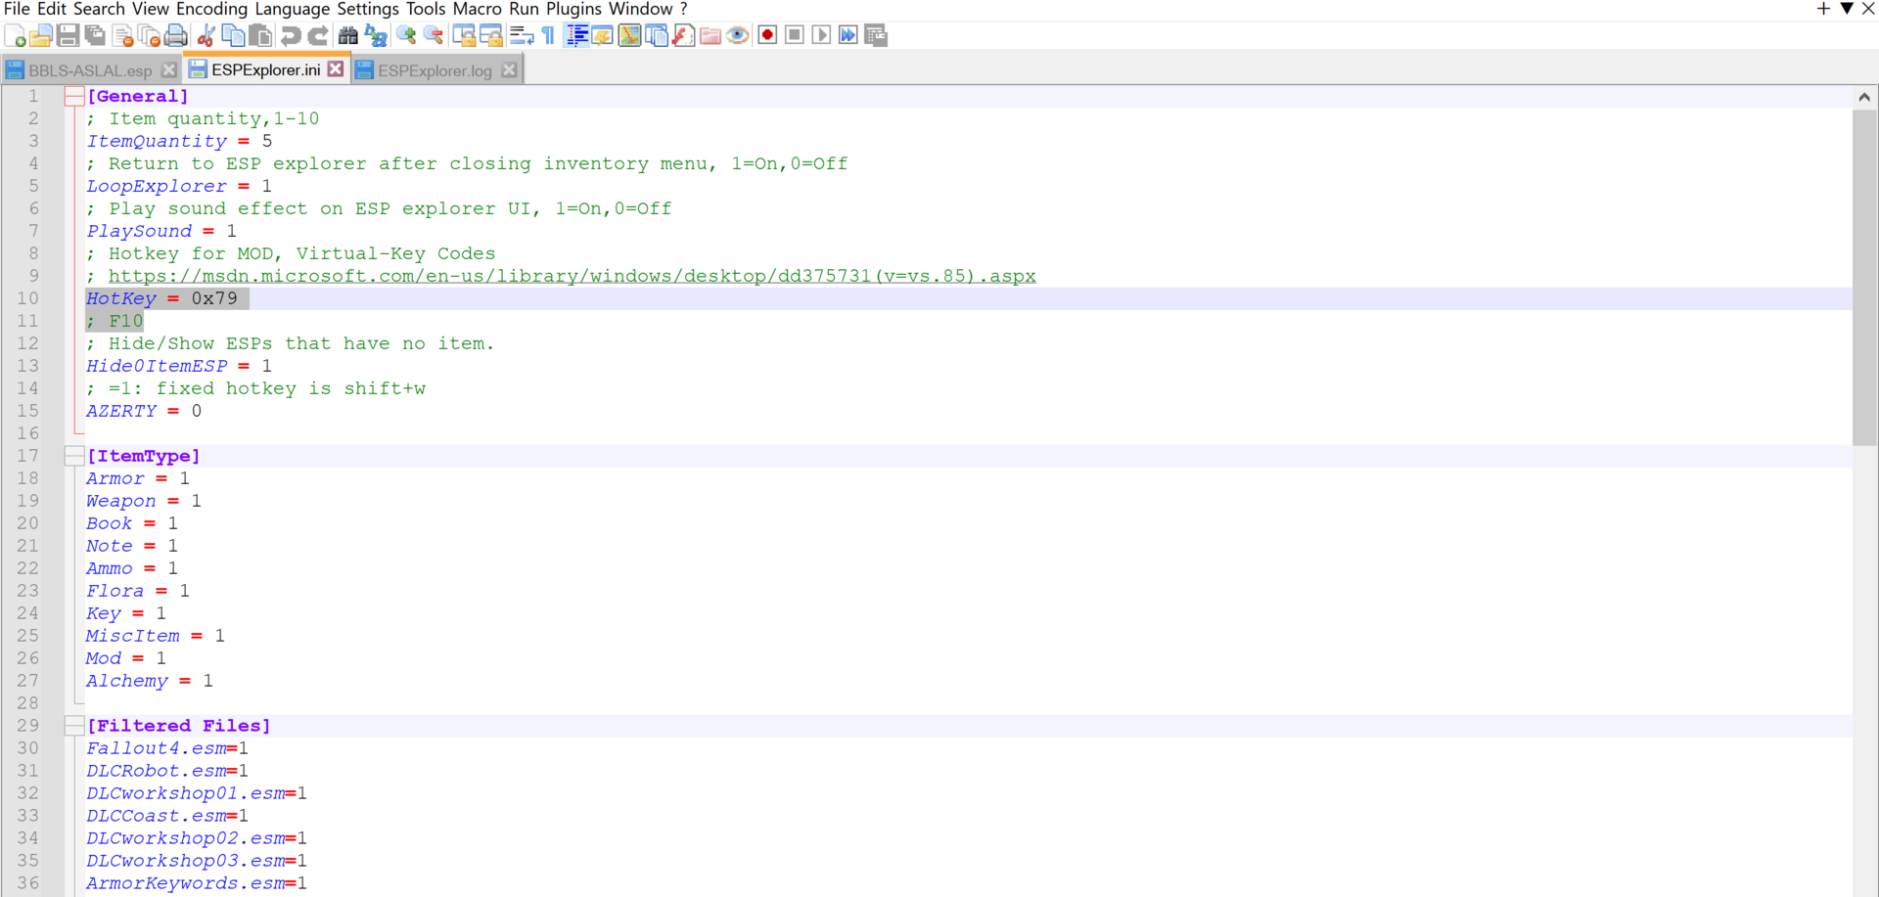Click the "DLCCoast.esm=1" entry
Image resolution: width=1879 pixels, height=897 pixels.
(167, 816)
